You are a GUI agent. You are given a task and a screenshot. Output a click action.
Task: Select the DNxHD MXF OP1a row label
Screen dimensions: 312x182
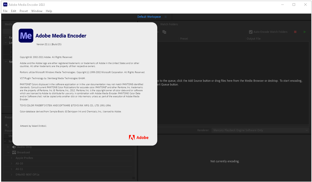click(x=27, y=175)
